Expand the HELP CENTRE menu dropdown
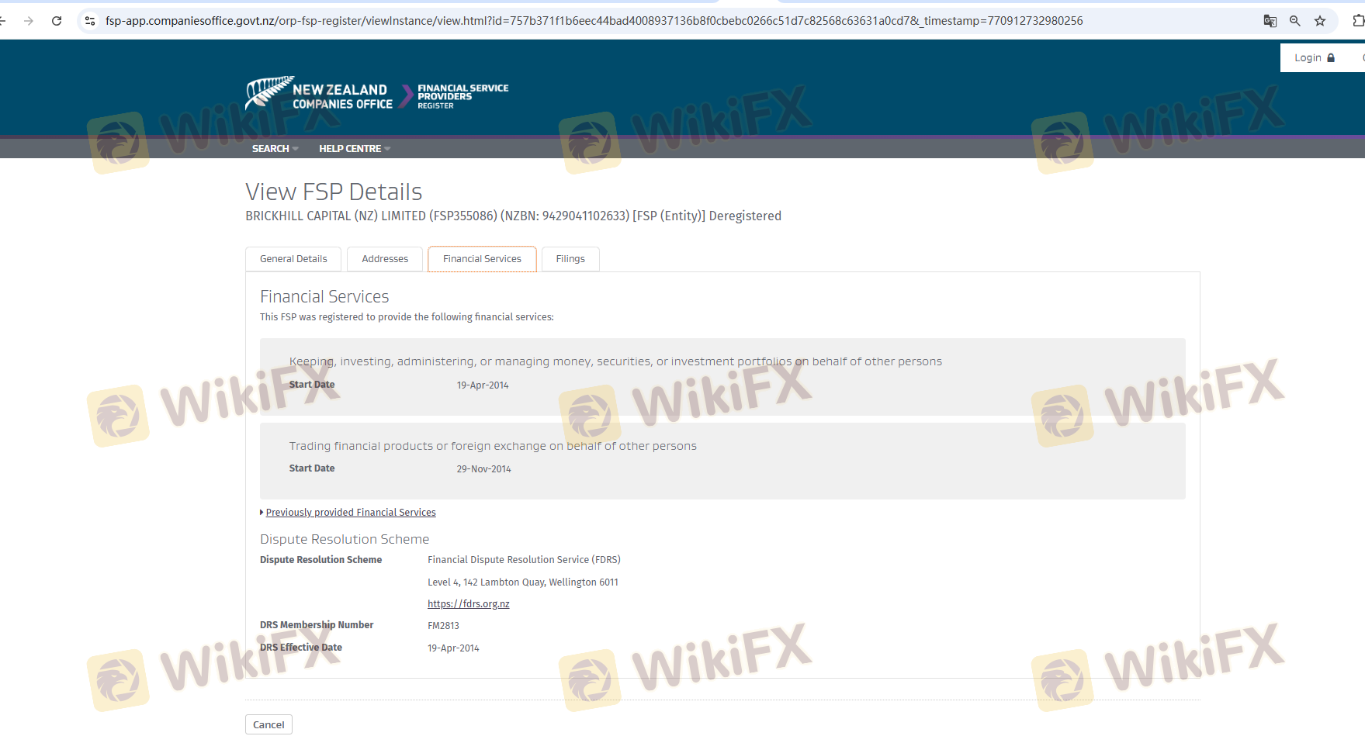1365x743 pixels. click(354, 149)
